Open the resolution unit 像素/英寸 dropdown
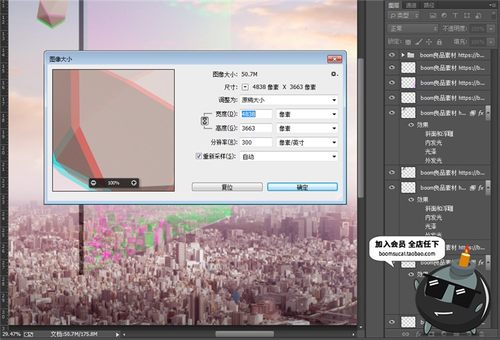 tap(307, 142)
